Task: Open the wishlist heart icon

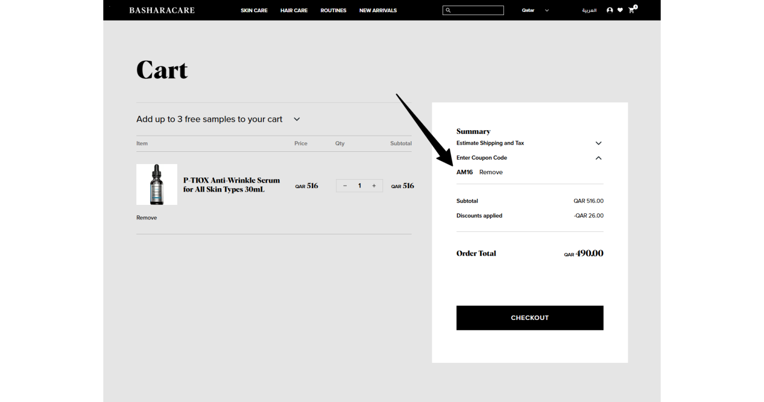Action: point(620,10)
